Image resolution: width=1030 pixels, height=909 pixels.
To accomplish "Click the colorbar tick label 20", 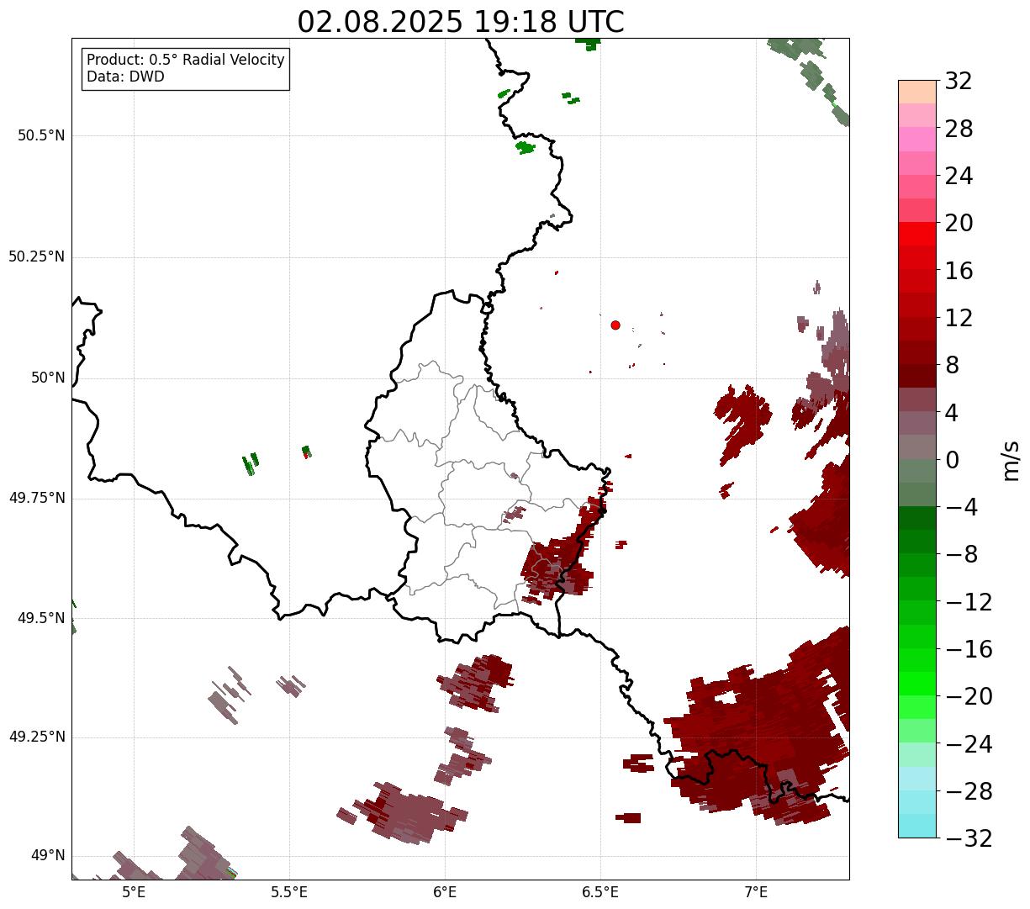I will 959,224.
